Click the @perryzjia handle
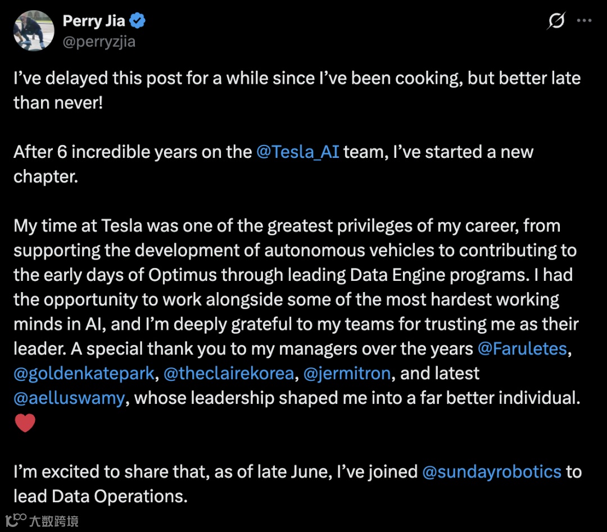Screen dimensions: 607x532 pos(99,42)
